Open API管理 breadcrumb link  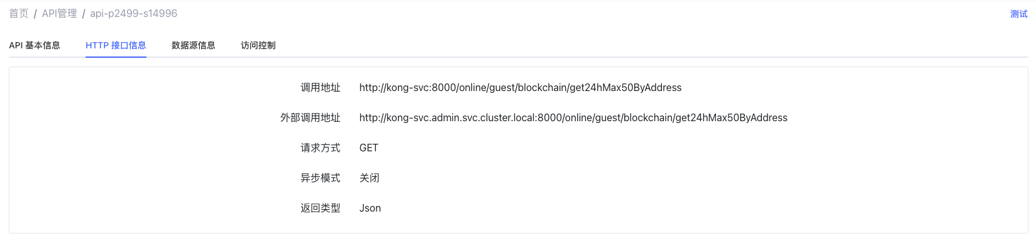pyautogui.click(x=59, y=13)
